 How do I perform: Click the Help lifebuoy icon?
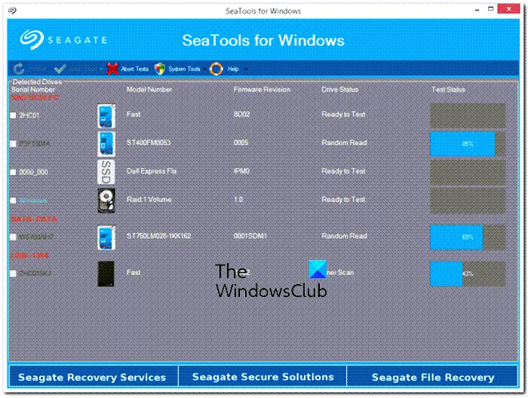coord(216,69)
